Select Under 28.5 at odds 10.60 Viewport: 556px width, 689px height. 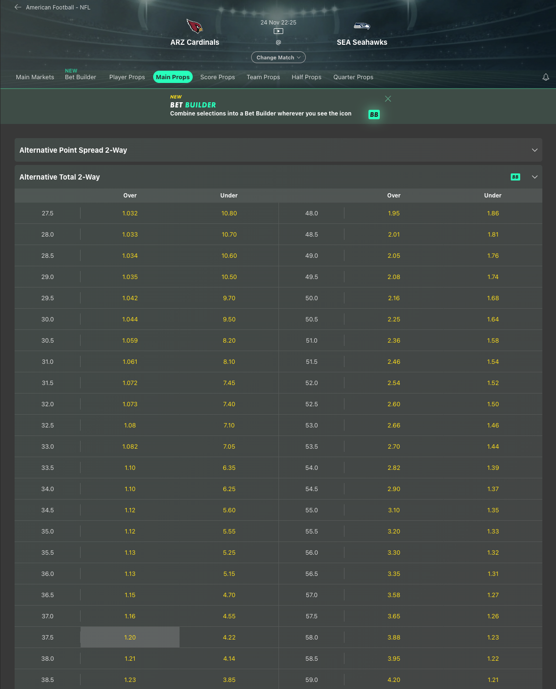point(229,255)
